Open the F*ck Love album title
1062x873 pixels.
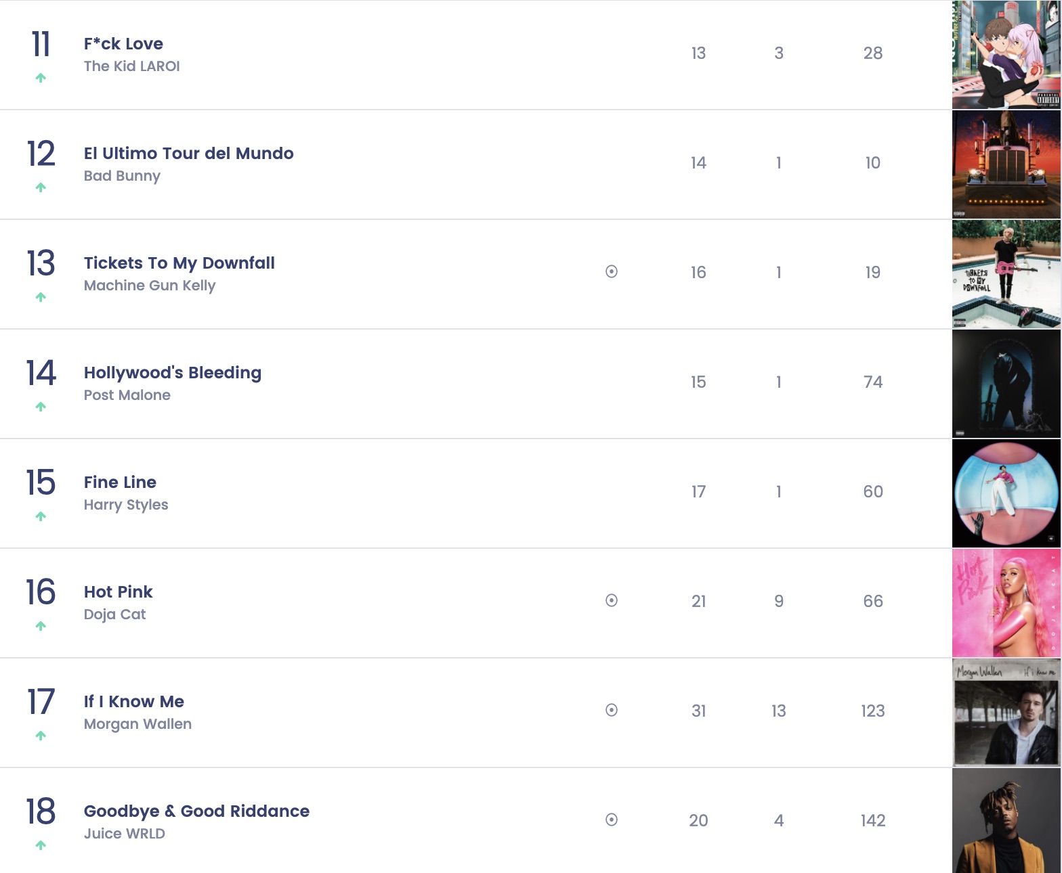coord(123,44)
